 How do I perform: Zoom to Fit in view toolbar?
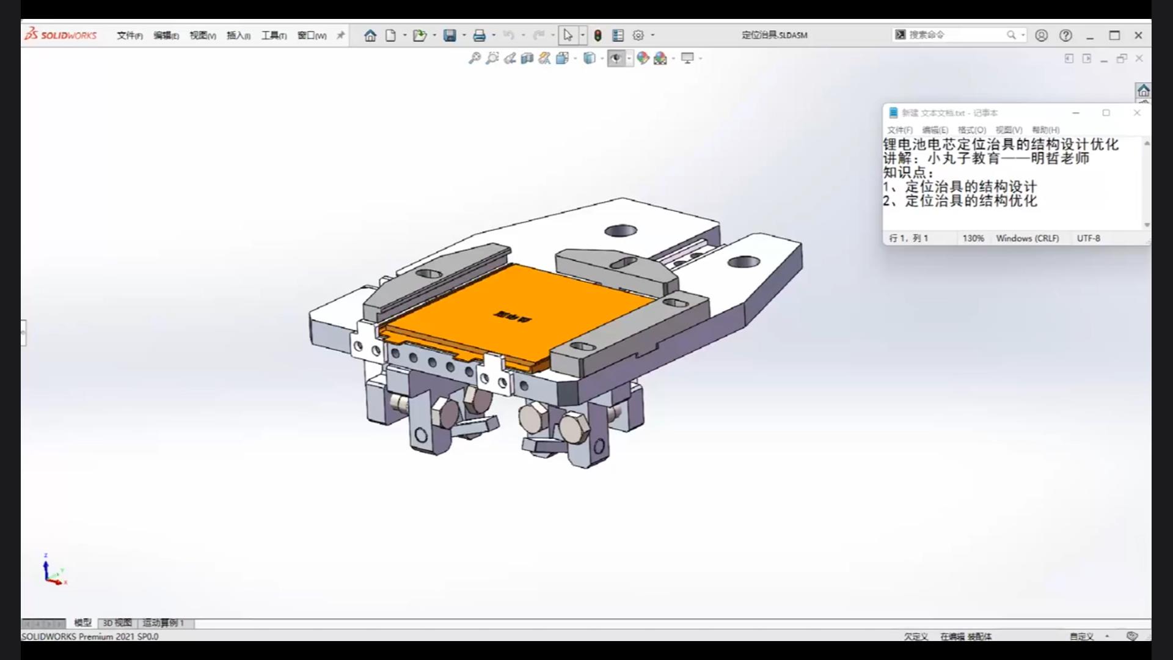point(475,58)
